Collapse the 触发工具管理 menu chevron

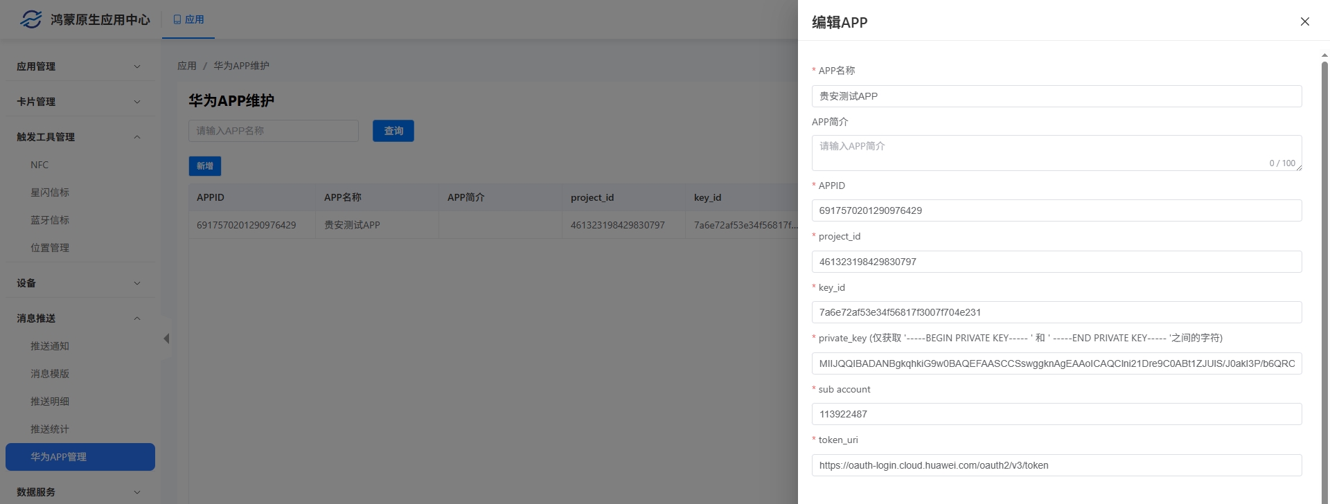[x=137, y=137]
